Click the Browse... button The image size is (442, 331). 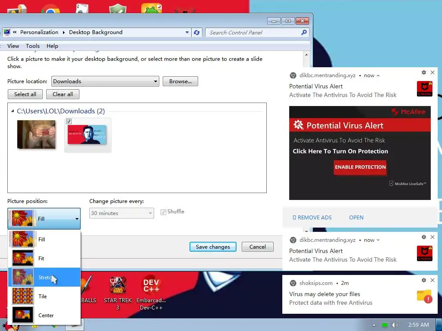pos(180,81)
